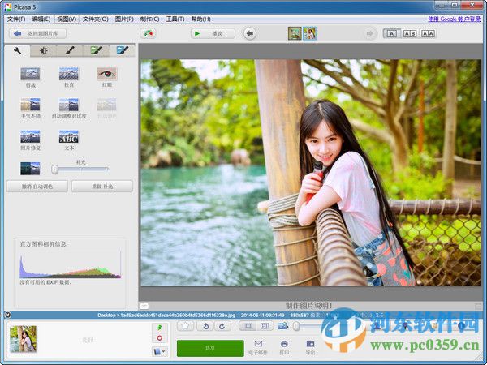
Task: Click the green pin hold icon
Action: [x=160, y=328]
